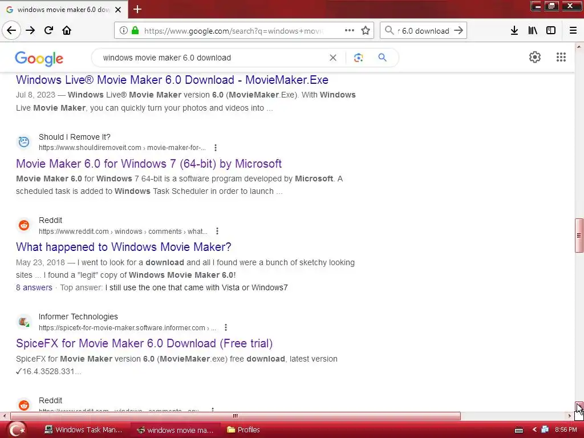The image size is (584, 438).
Task: Switch to Windows Task Manager taskbar item
Action: (83, 430)
